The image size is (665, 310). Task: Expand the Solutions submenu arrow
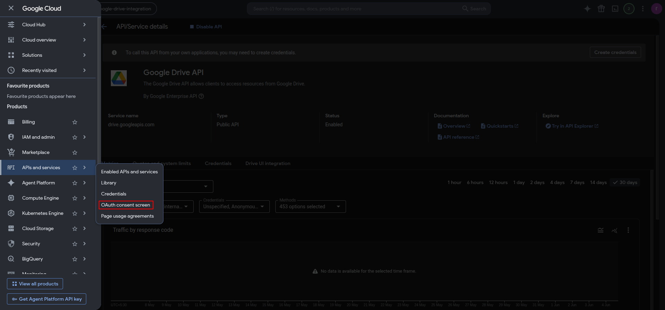pos(85,55)
